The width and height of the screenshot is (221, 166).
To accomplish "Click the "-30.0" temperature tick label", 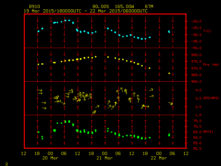I will [196, 21].
